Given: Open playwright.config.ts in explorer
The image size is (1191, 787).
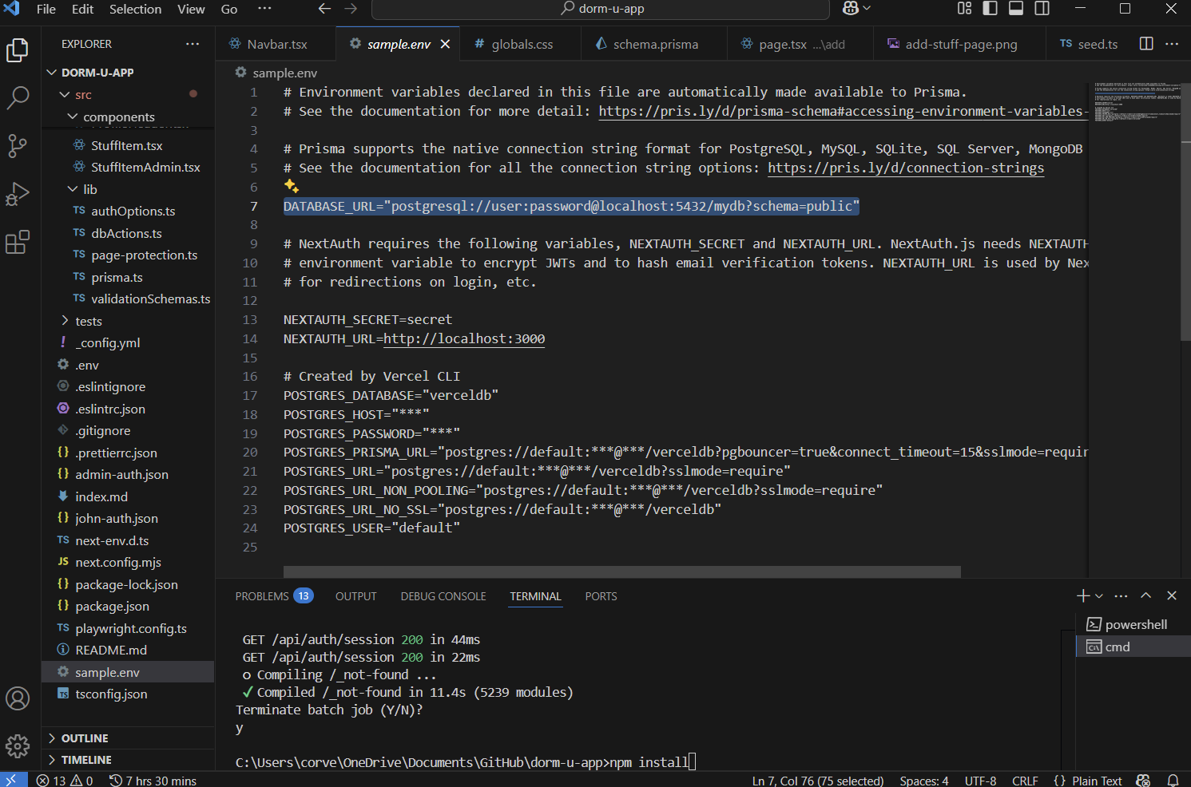Looking at the screenshot, I should point(128,629).
